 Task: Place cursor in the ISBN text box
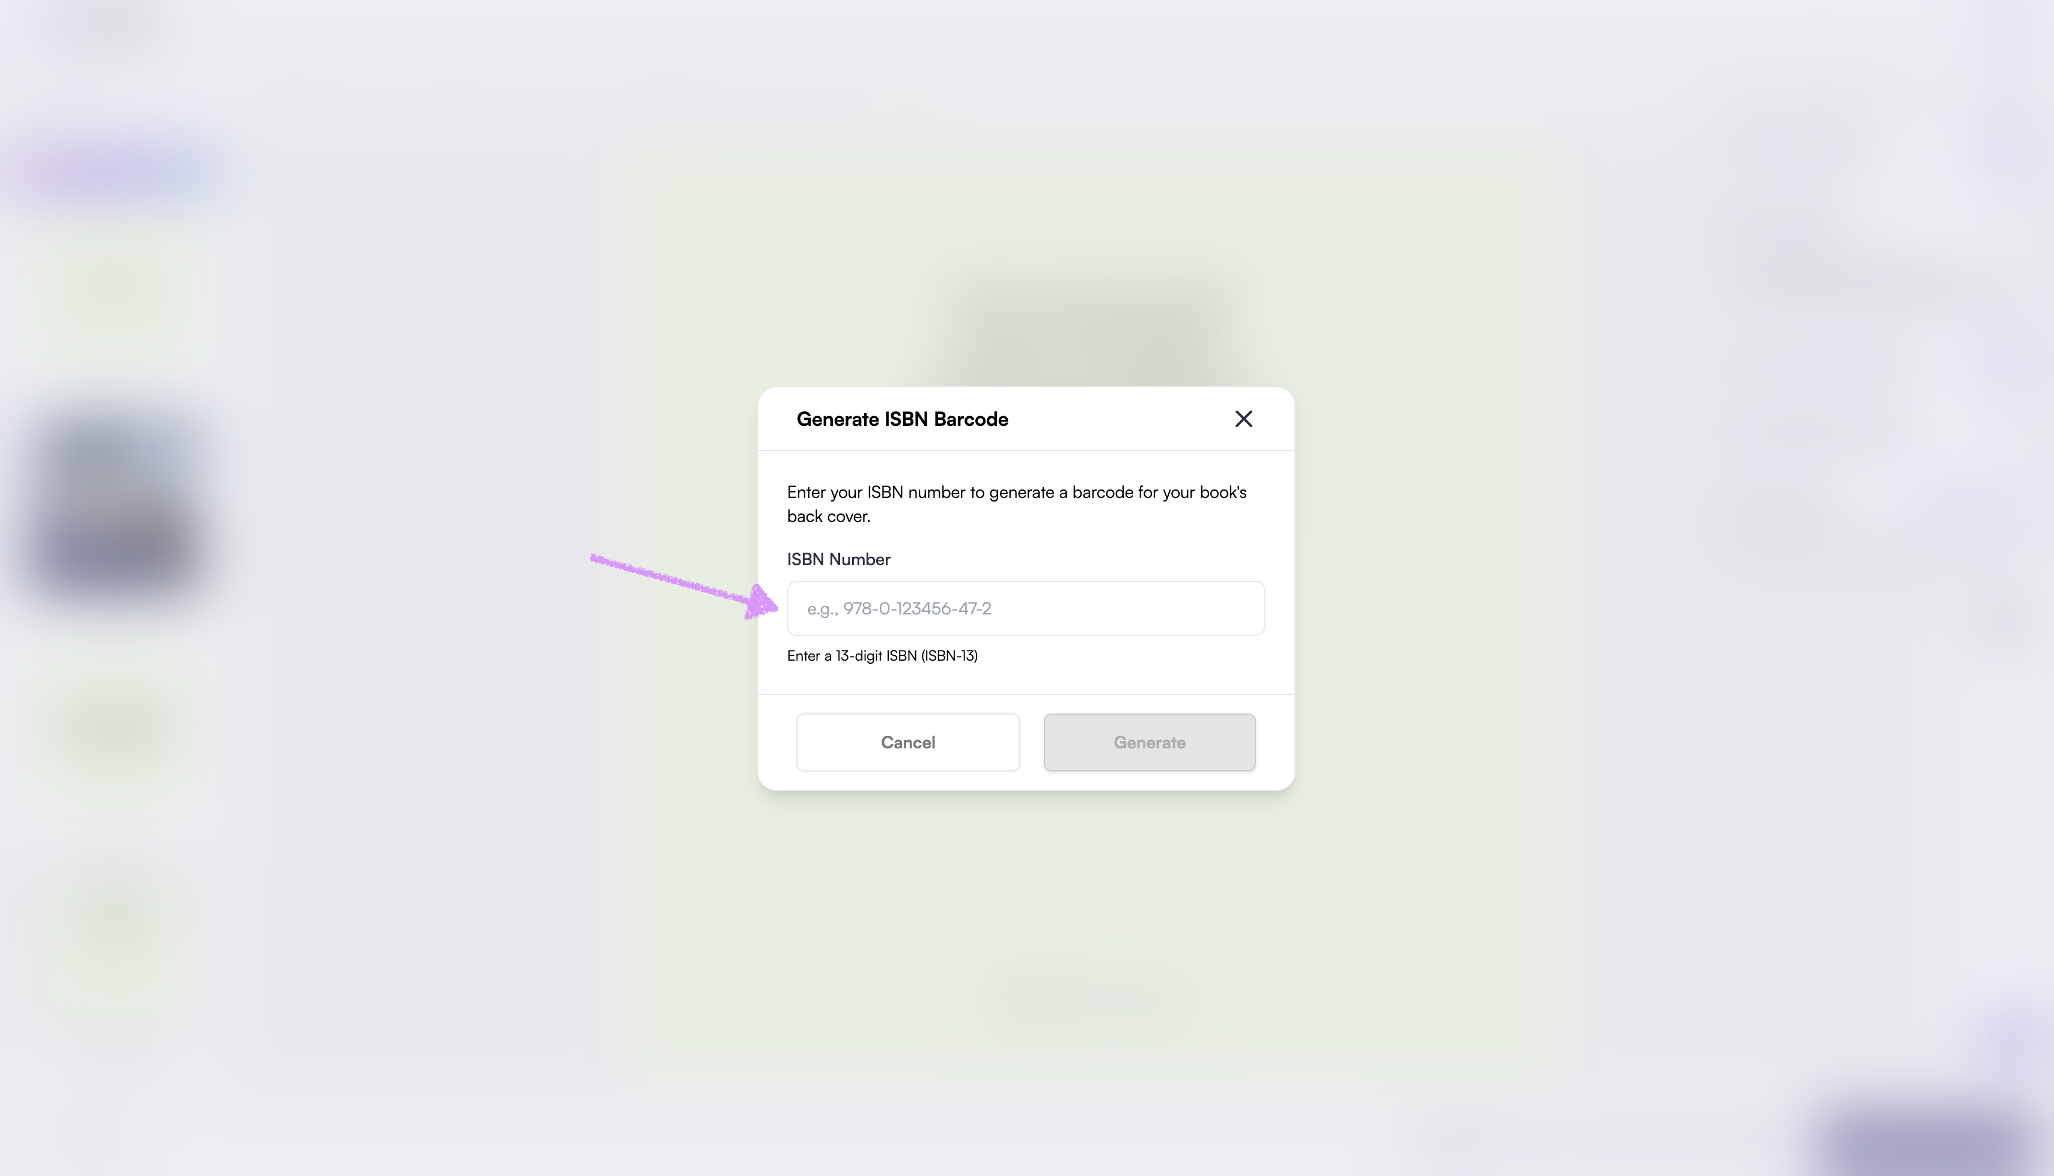pos(1025,608)
